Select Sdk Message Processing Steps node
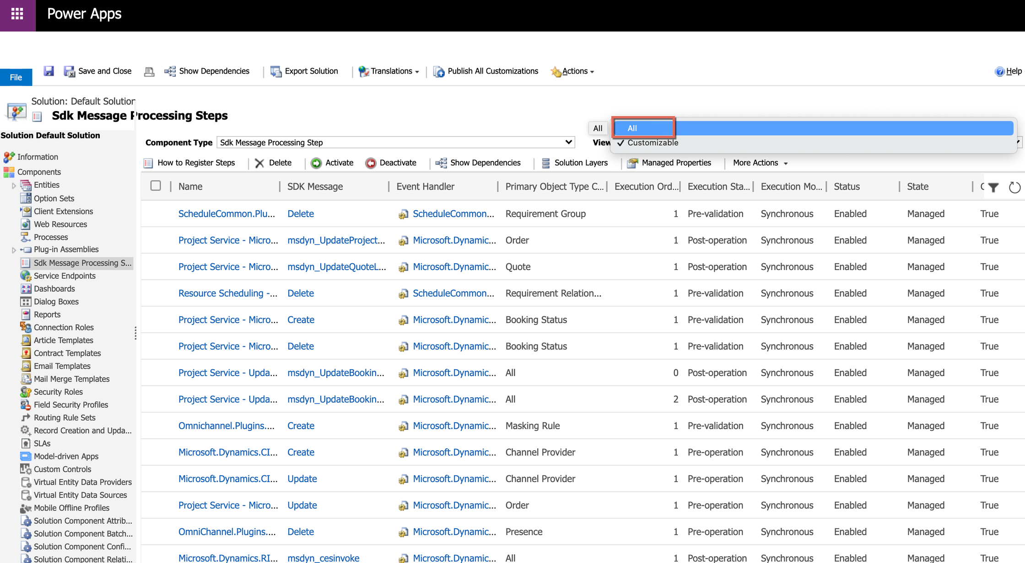Viewport: 1025px width, 563px height. (77, 263)
